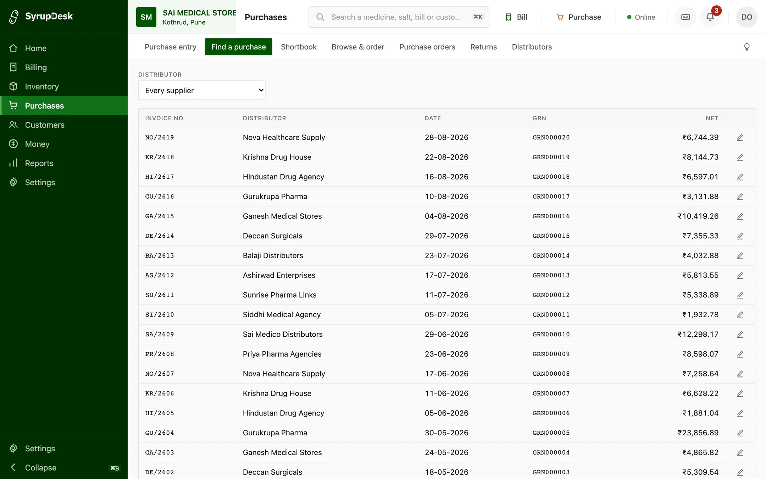766x479 pixels.
Task: Switch to Purchase entry tab
Action: click(x=170, y=47)
